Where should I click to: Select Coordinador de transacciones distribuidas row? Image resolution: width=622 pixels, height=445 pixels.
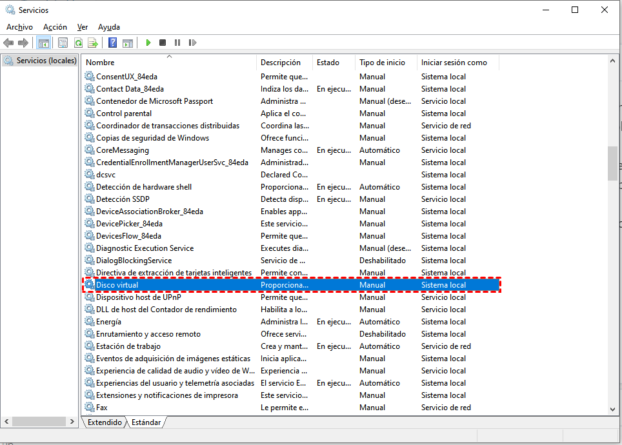[x=292, y=125]
